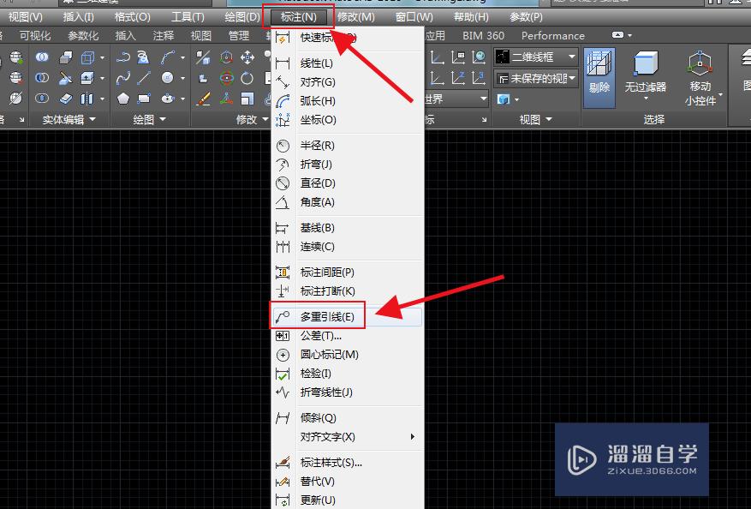Screen dimensions: 751x509
Task: Click the Erase icon in 实体编辑 panel
Action: (x=66, y=100)
